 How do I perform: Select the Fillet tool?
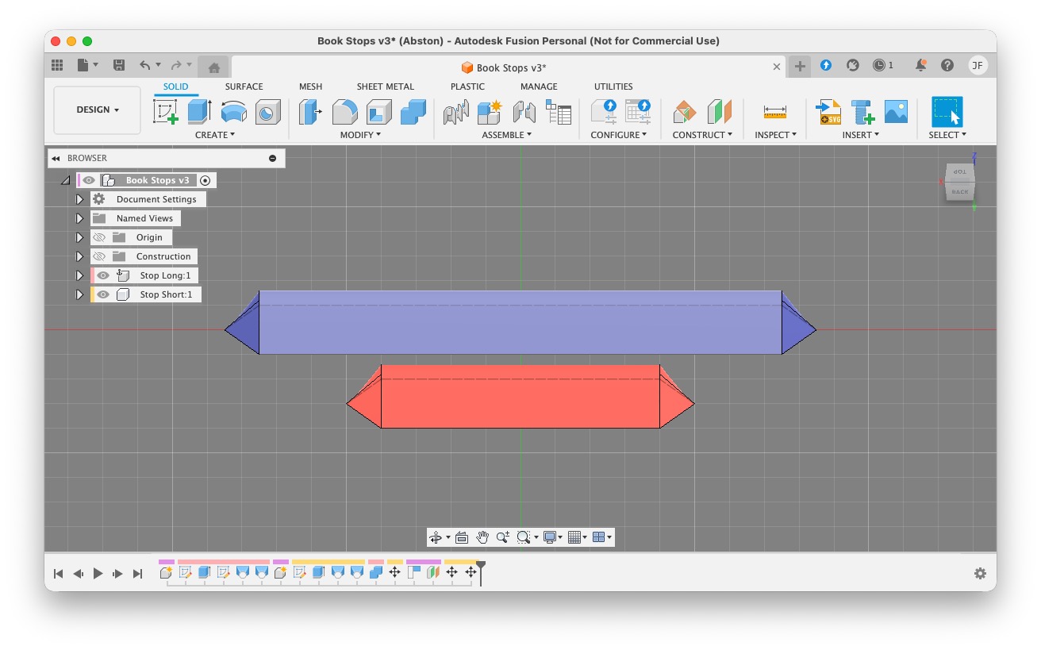click(x=344, y=112)
